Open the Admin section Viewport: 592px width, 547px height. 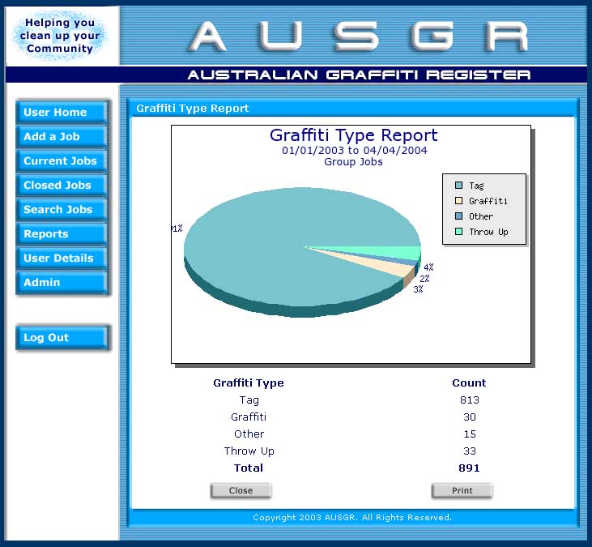click(62, 283)
